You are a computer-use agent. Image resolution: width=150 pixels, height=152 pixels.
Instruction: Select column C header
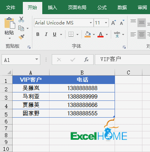(128, 73)
